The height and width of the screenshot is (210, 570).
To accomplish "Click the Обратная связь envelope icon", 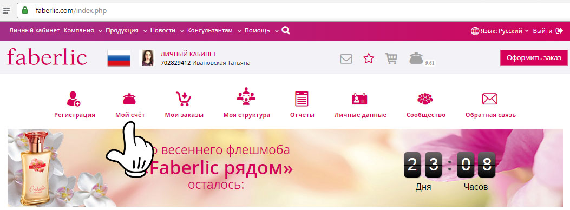I will 490,99.
